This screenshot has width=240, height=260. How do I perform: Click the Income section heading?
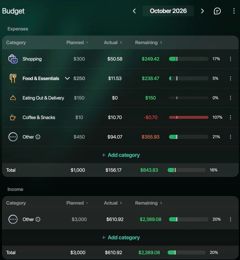(15, 190)
